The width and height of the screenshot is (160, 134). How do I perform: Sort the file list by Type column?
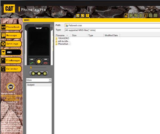(x=95, y=35)
